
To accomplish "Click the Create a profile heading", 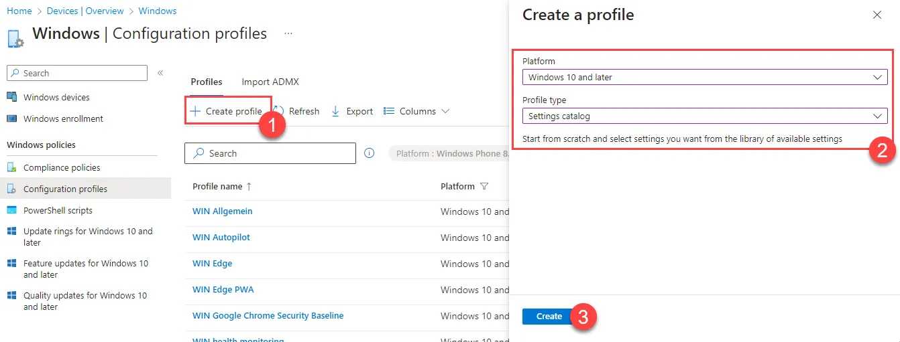I will click(x=578, y=15).
